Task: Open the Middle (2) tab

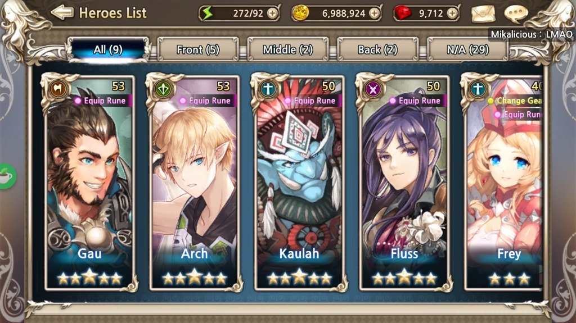Action: 287,49
